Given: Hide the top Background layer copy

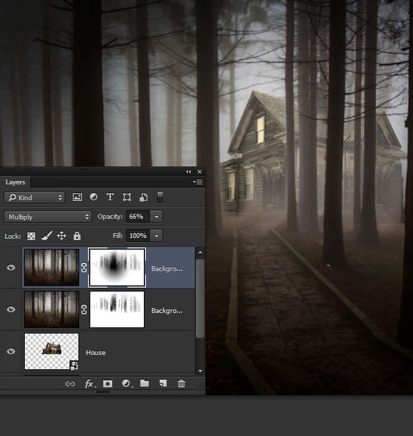Looking at the screenshot, I should coord(11,267).
